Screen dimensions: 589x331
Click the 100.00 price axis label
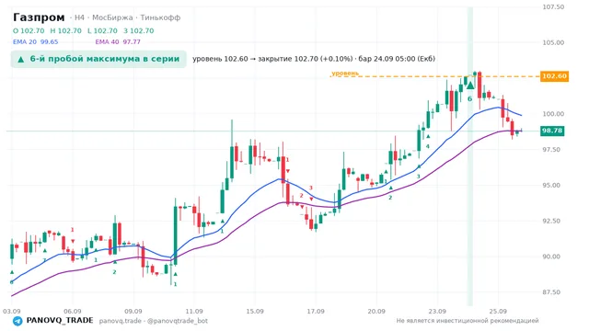click(553, 114)
